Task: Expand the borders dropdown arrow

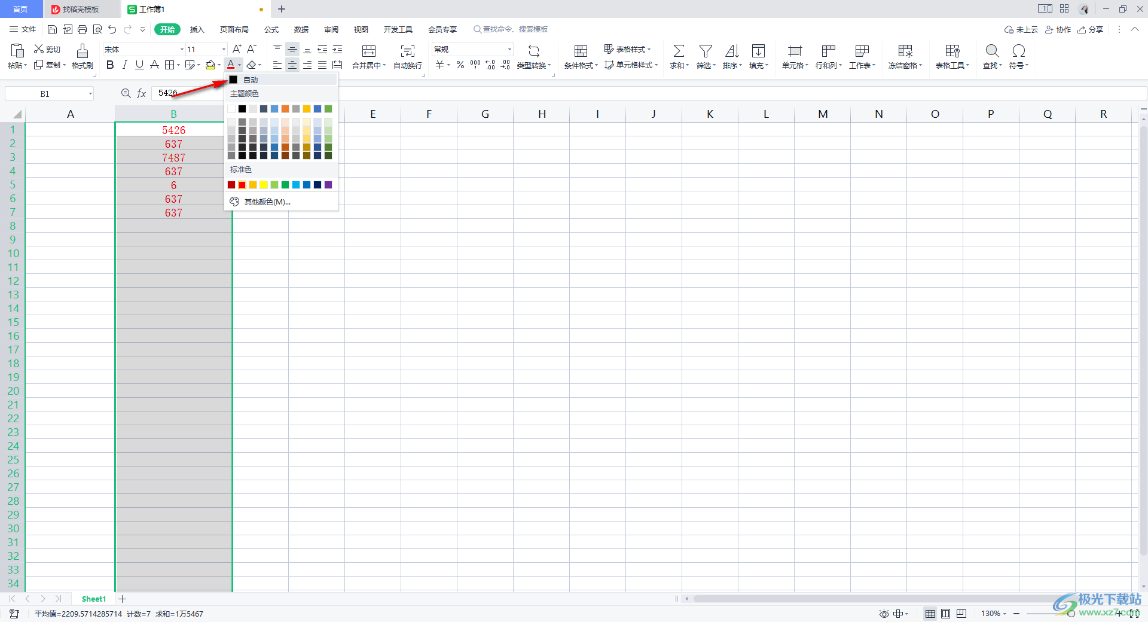Action: pyautogui.click(x=179, y=65)
